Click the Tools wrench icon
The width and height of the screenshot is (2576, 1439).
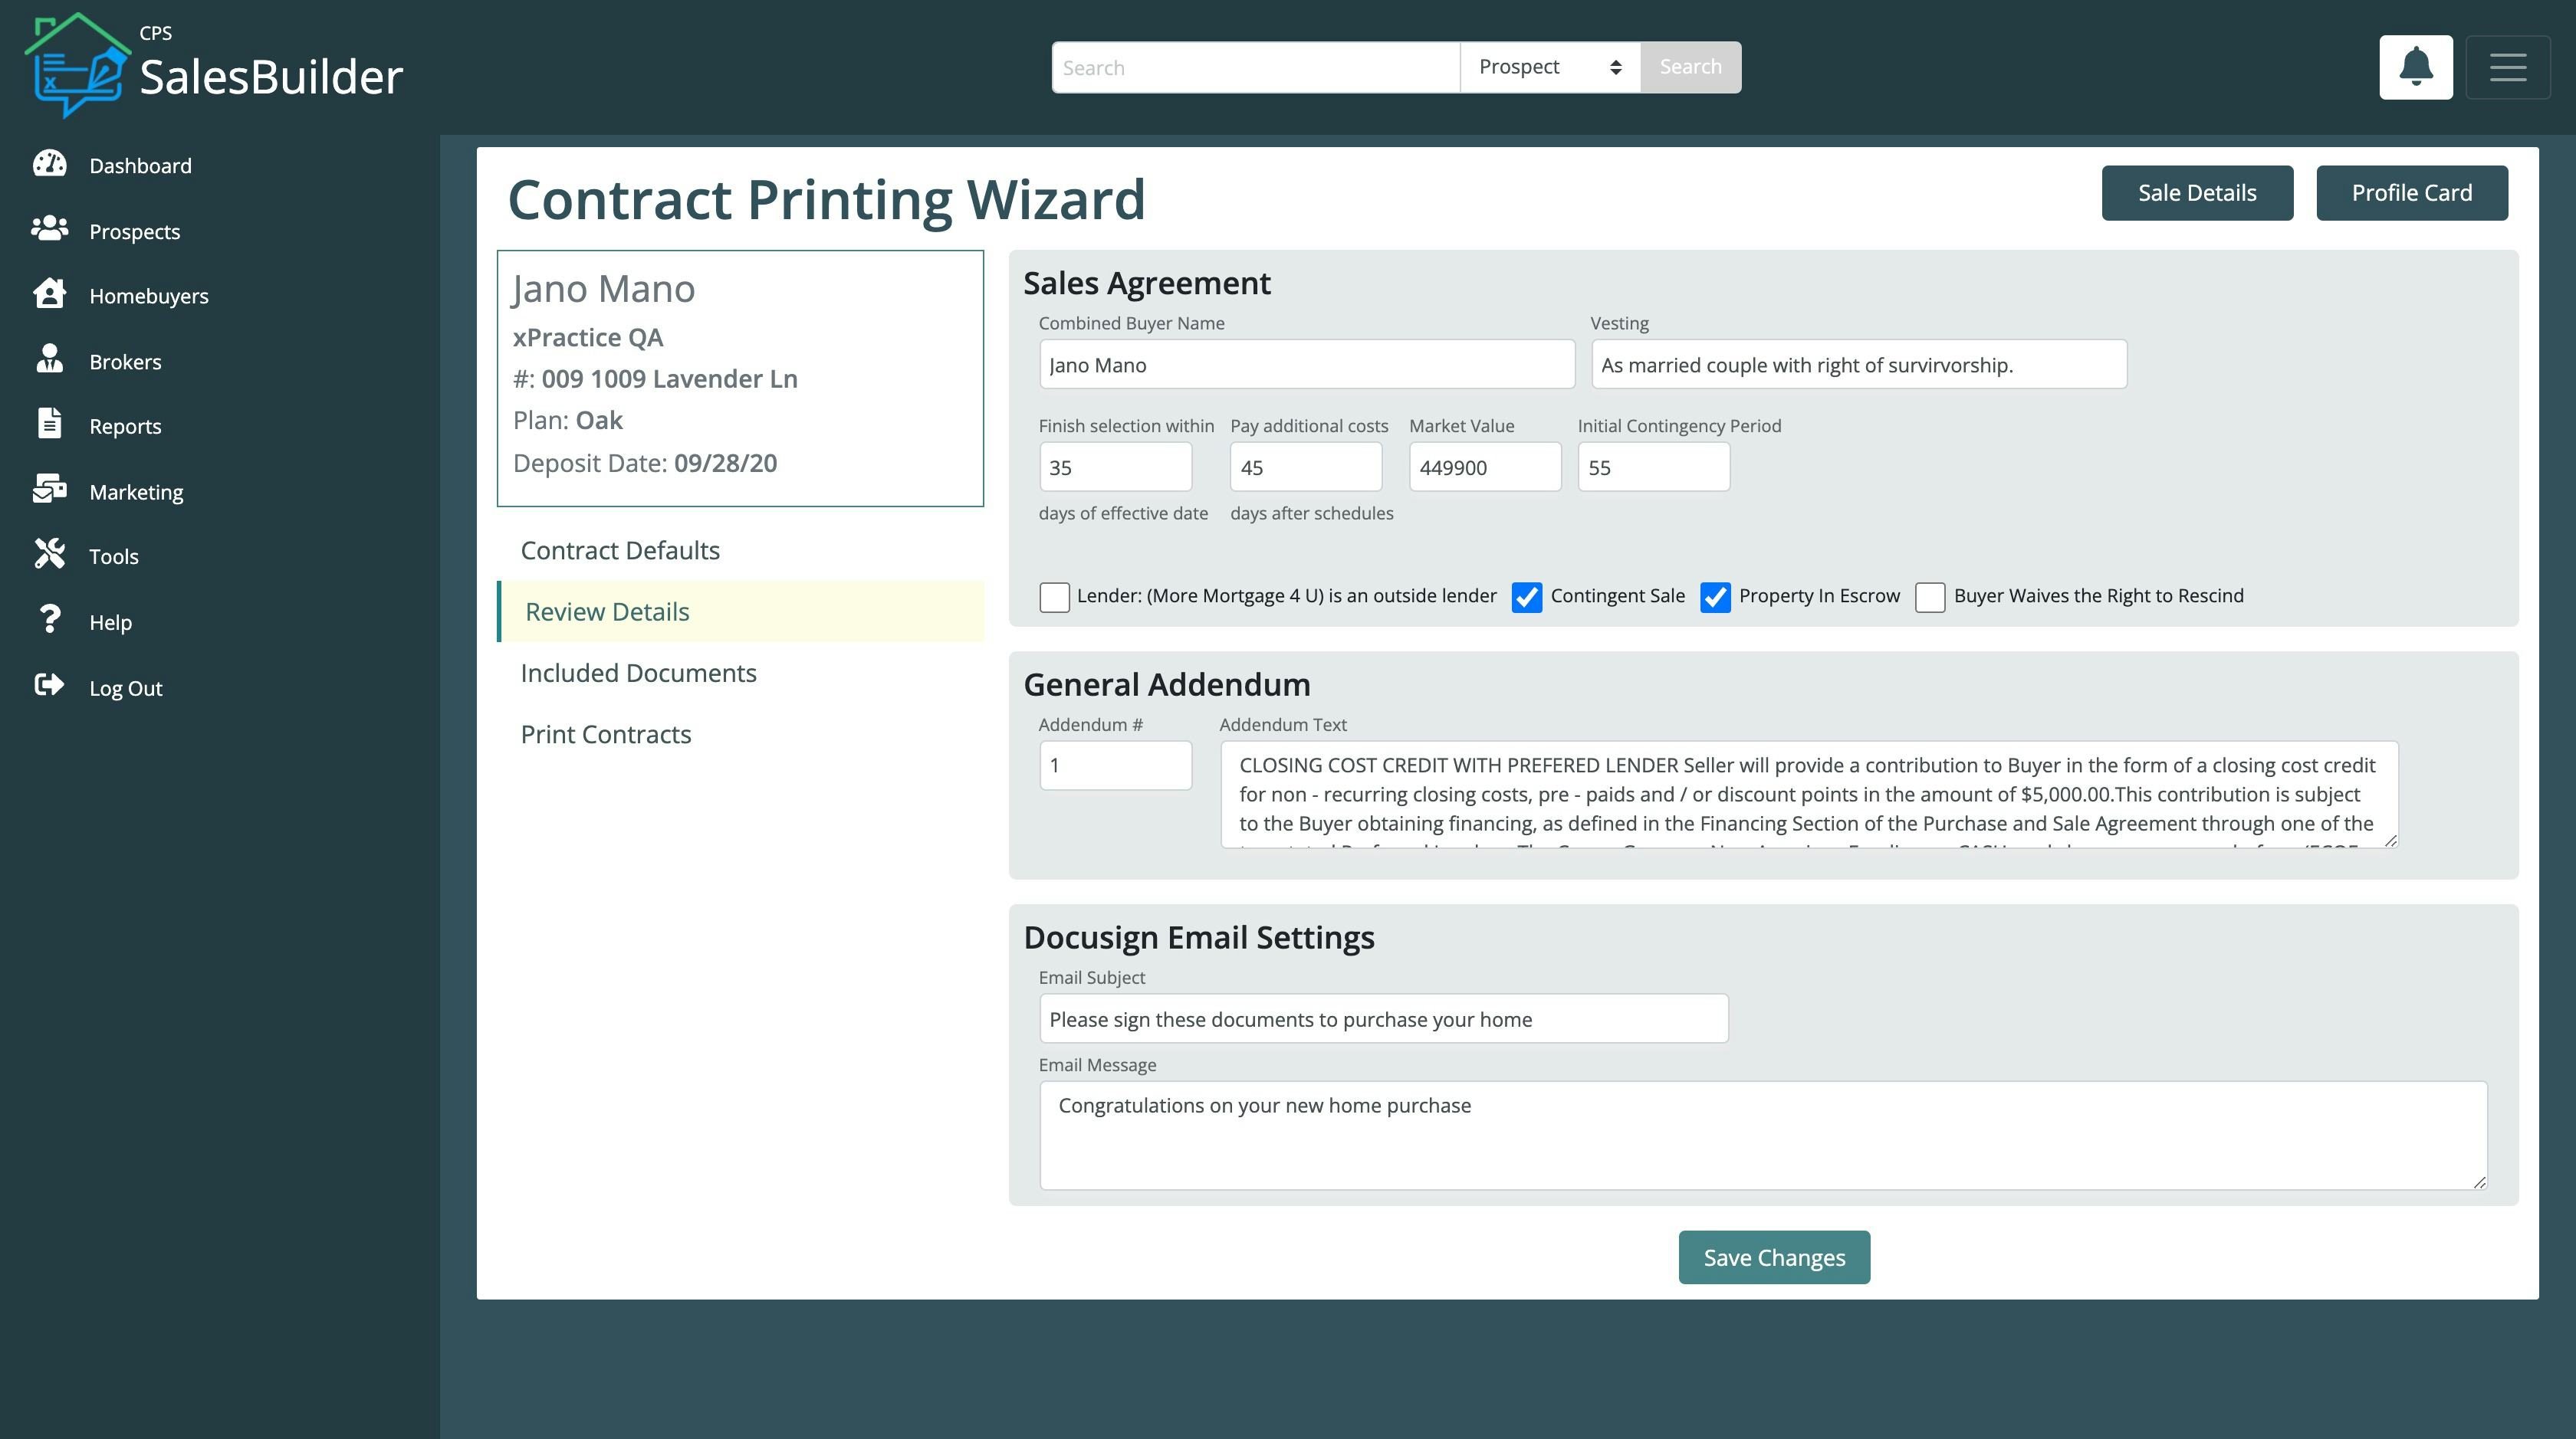pyautogui.click(x=49, y=555)
